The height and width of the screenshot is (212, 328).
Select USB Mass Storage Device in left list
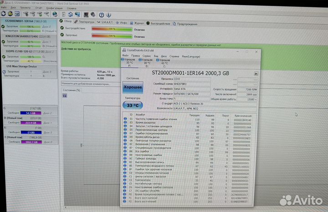coord(30,71)
